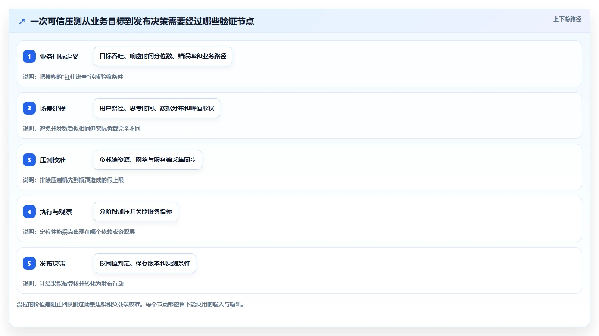Select the 负载端资源、网络与服务端采集同步 chip
Image resolution: width=599 pixels, height=336 pixels.
148,160
